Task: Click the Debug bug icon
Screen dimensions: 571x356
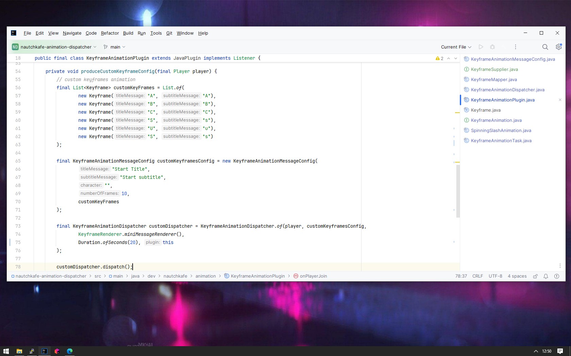Action: point(492,47)
